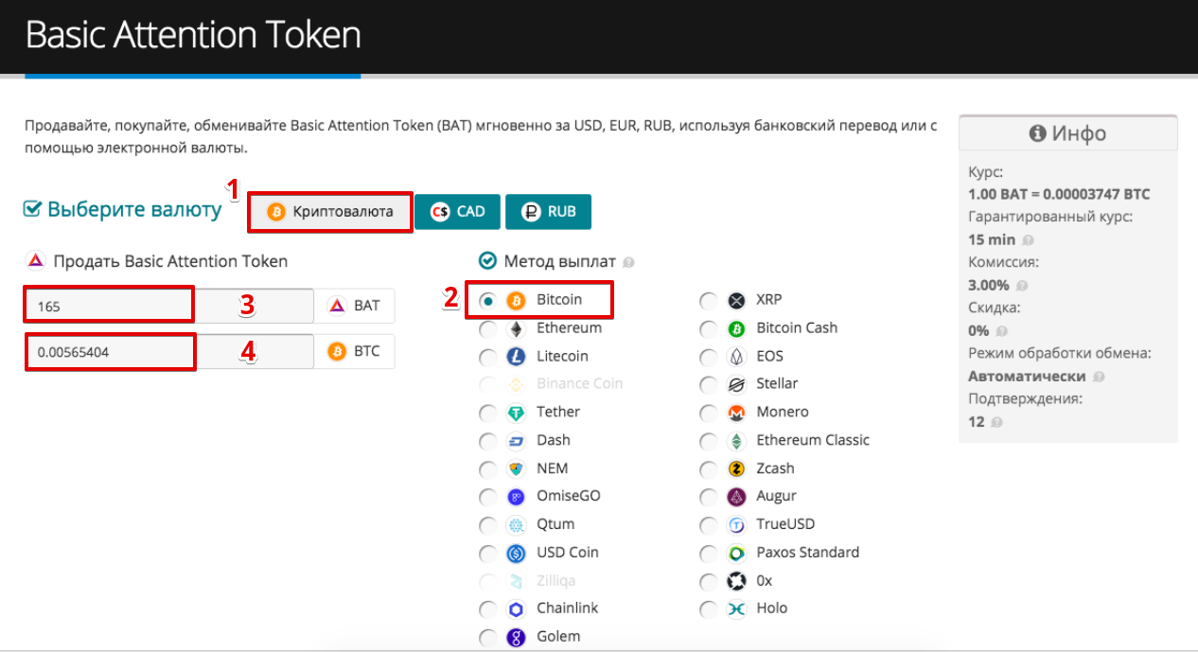Select the EOS radio button

(709, 358)
